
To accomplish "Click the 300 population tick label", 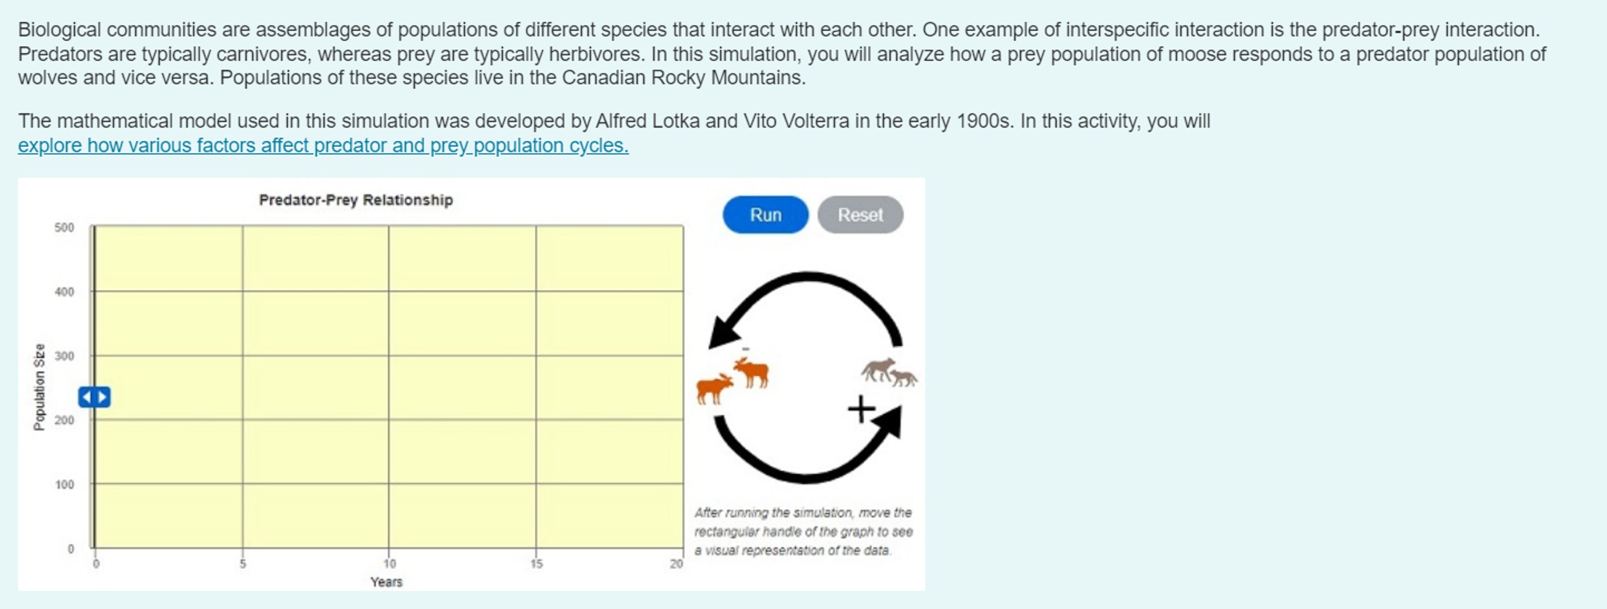I will coord(64,356).
